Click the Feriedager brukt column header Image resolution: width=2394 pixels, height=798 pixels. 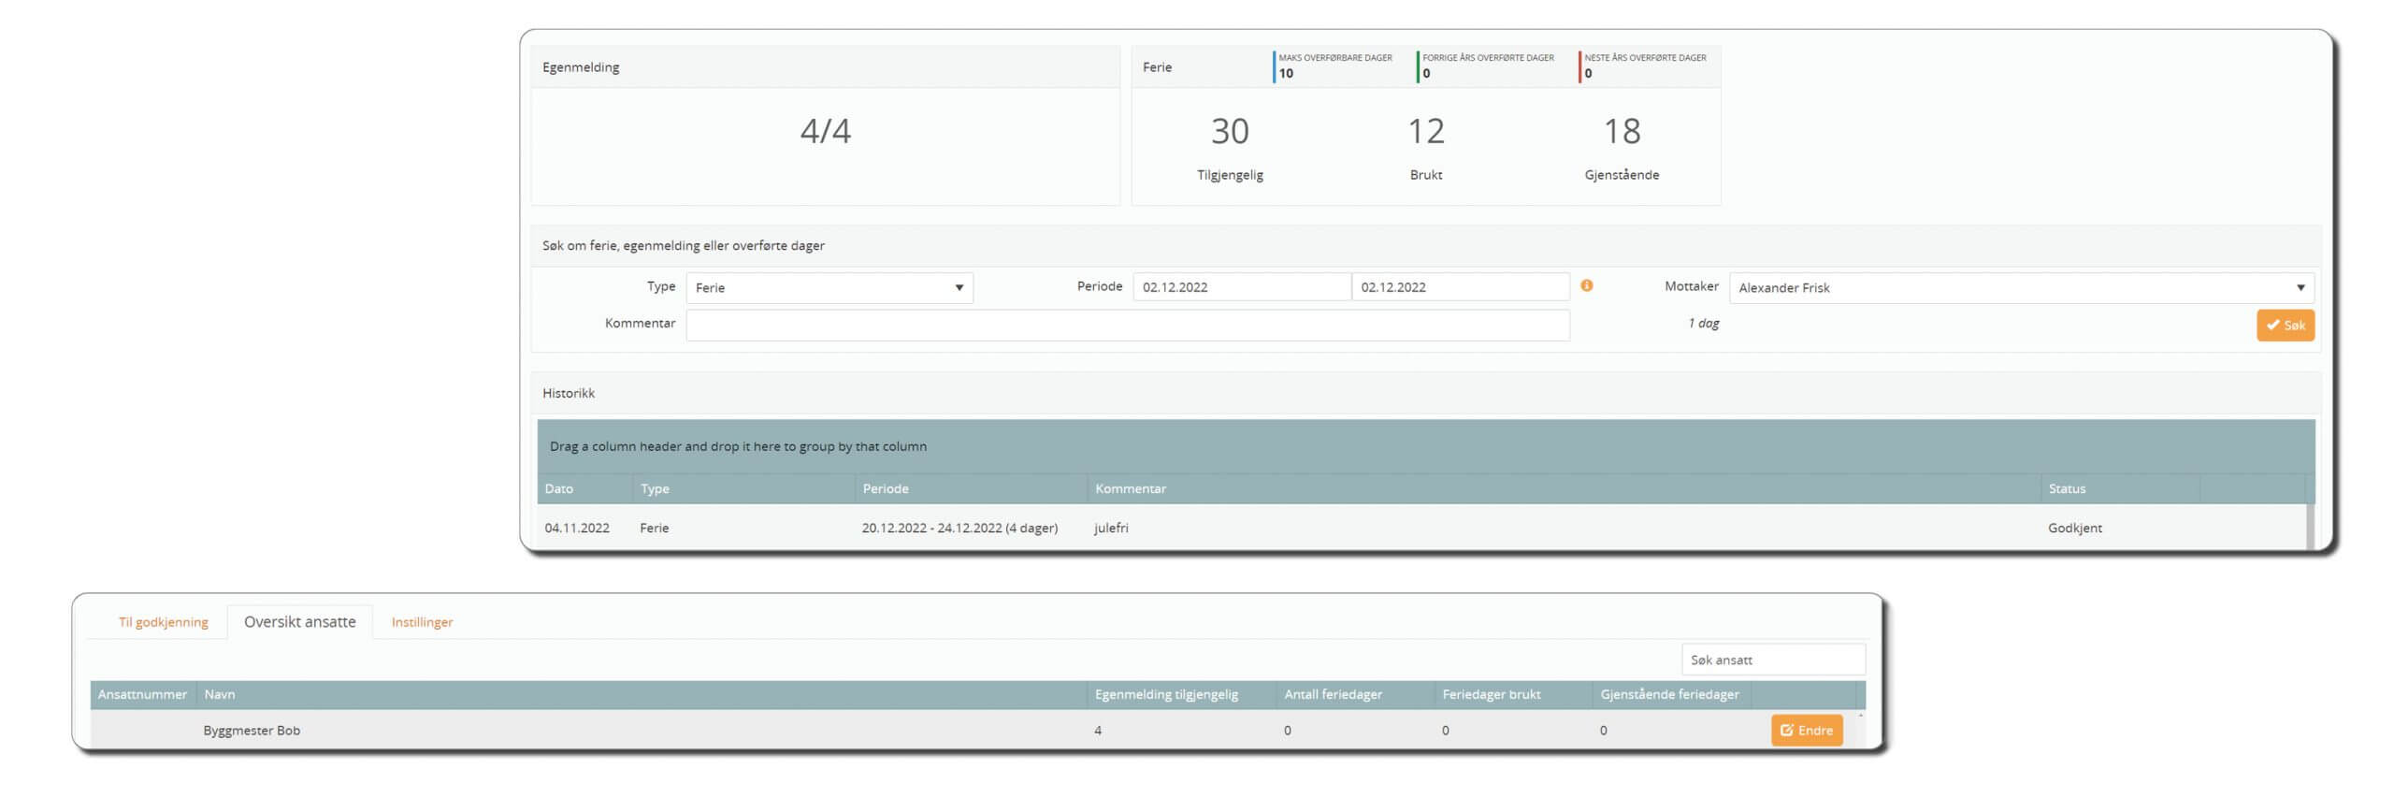[x=1513, y=695]
